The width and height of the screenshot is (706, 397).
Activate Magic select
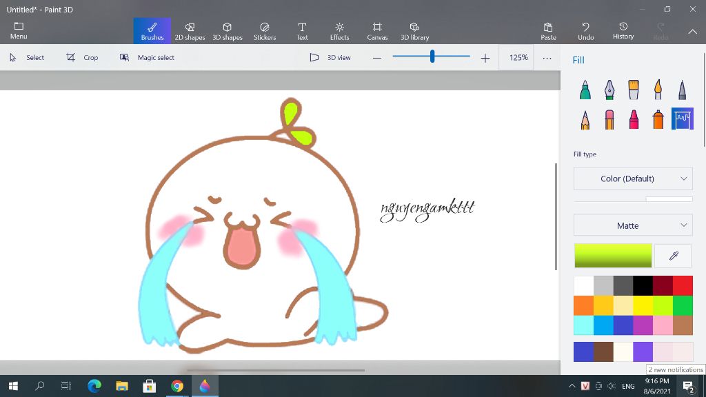(x=147, y=58)
